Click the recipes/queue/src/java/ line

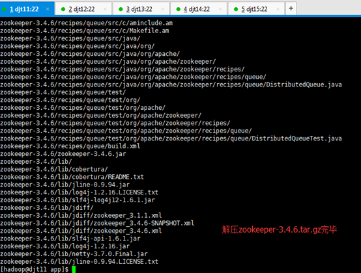click(x=70, y=38)
